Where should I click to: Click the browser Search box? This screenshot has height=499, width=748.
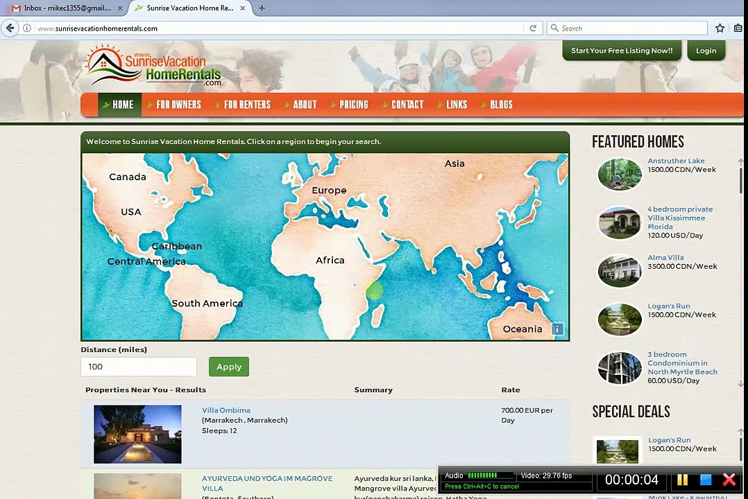[x=627, y=28]
